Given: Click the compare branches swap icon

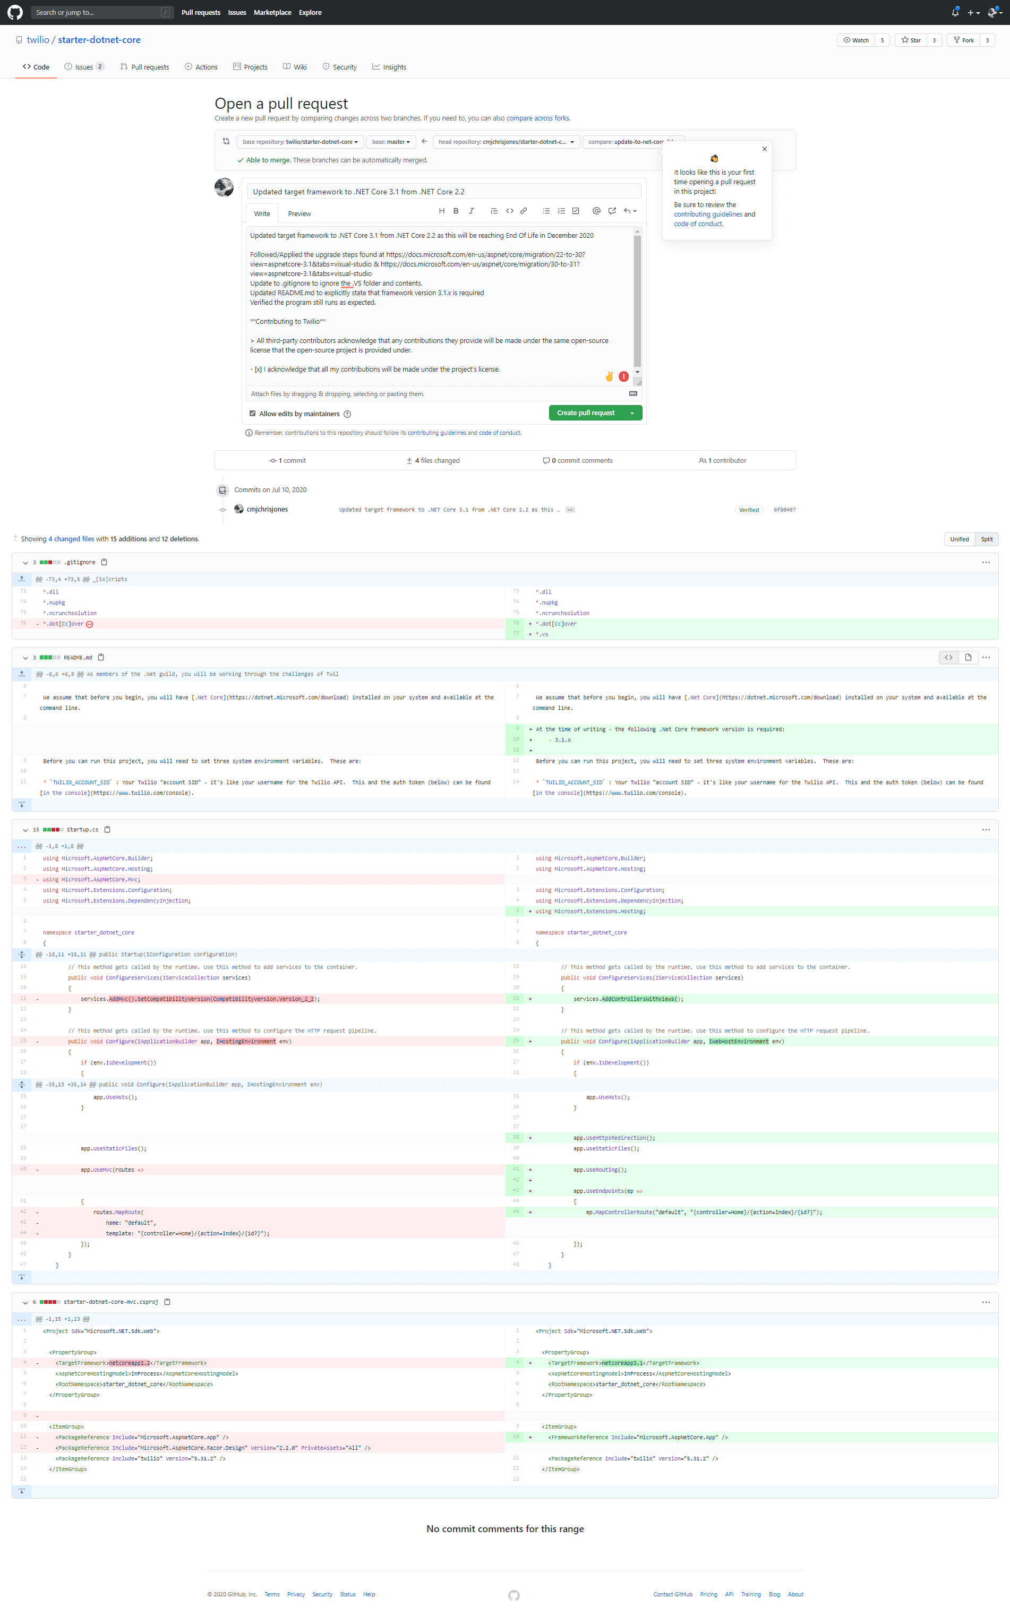Looking at the screenshot, I should click(226, 142).
